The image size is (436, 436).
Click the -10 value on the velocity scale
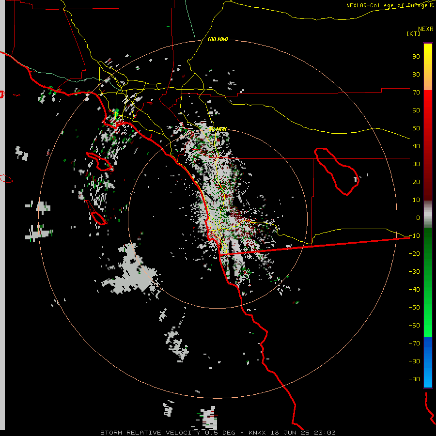pyautogui.click(x=414, y=236)
